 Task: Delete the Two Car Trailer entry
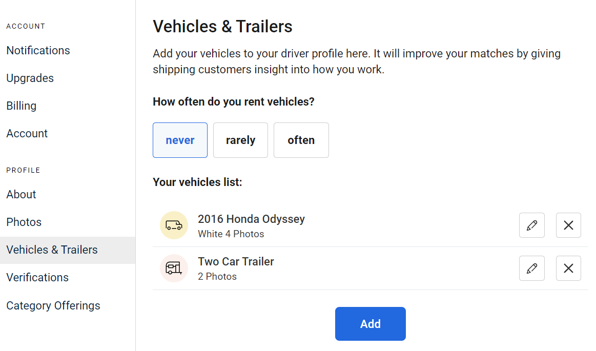[568, 268]
